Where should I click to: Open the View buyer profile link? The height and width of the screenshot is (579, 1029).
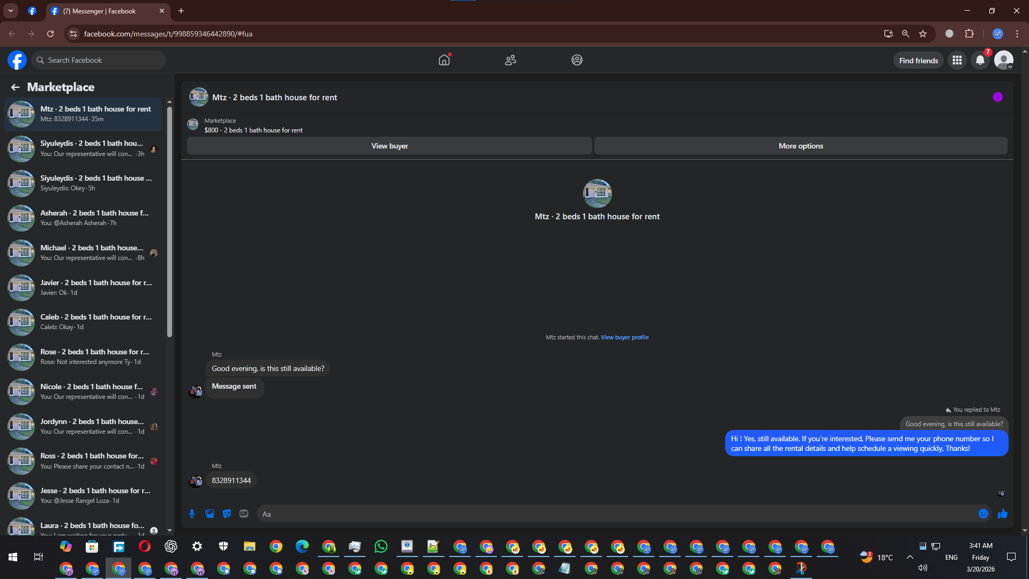click(x=624, y=337)
